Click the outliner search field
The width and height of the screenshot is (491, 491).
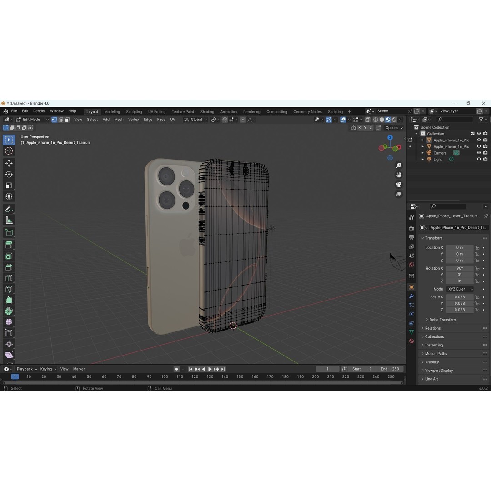[455, 120]
